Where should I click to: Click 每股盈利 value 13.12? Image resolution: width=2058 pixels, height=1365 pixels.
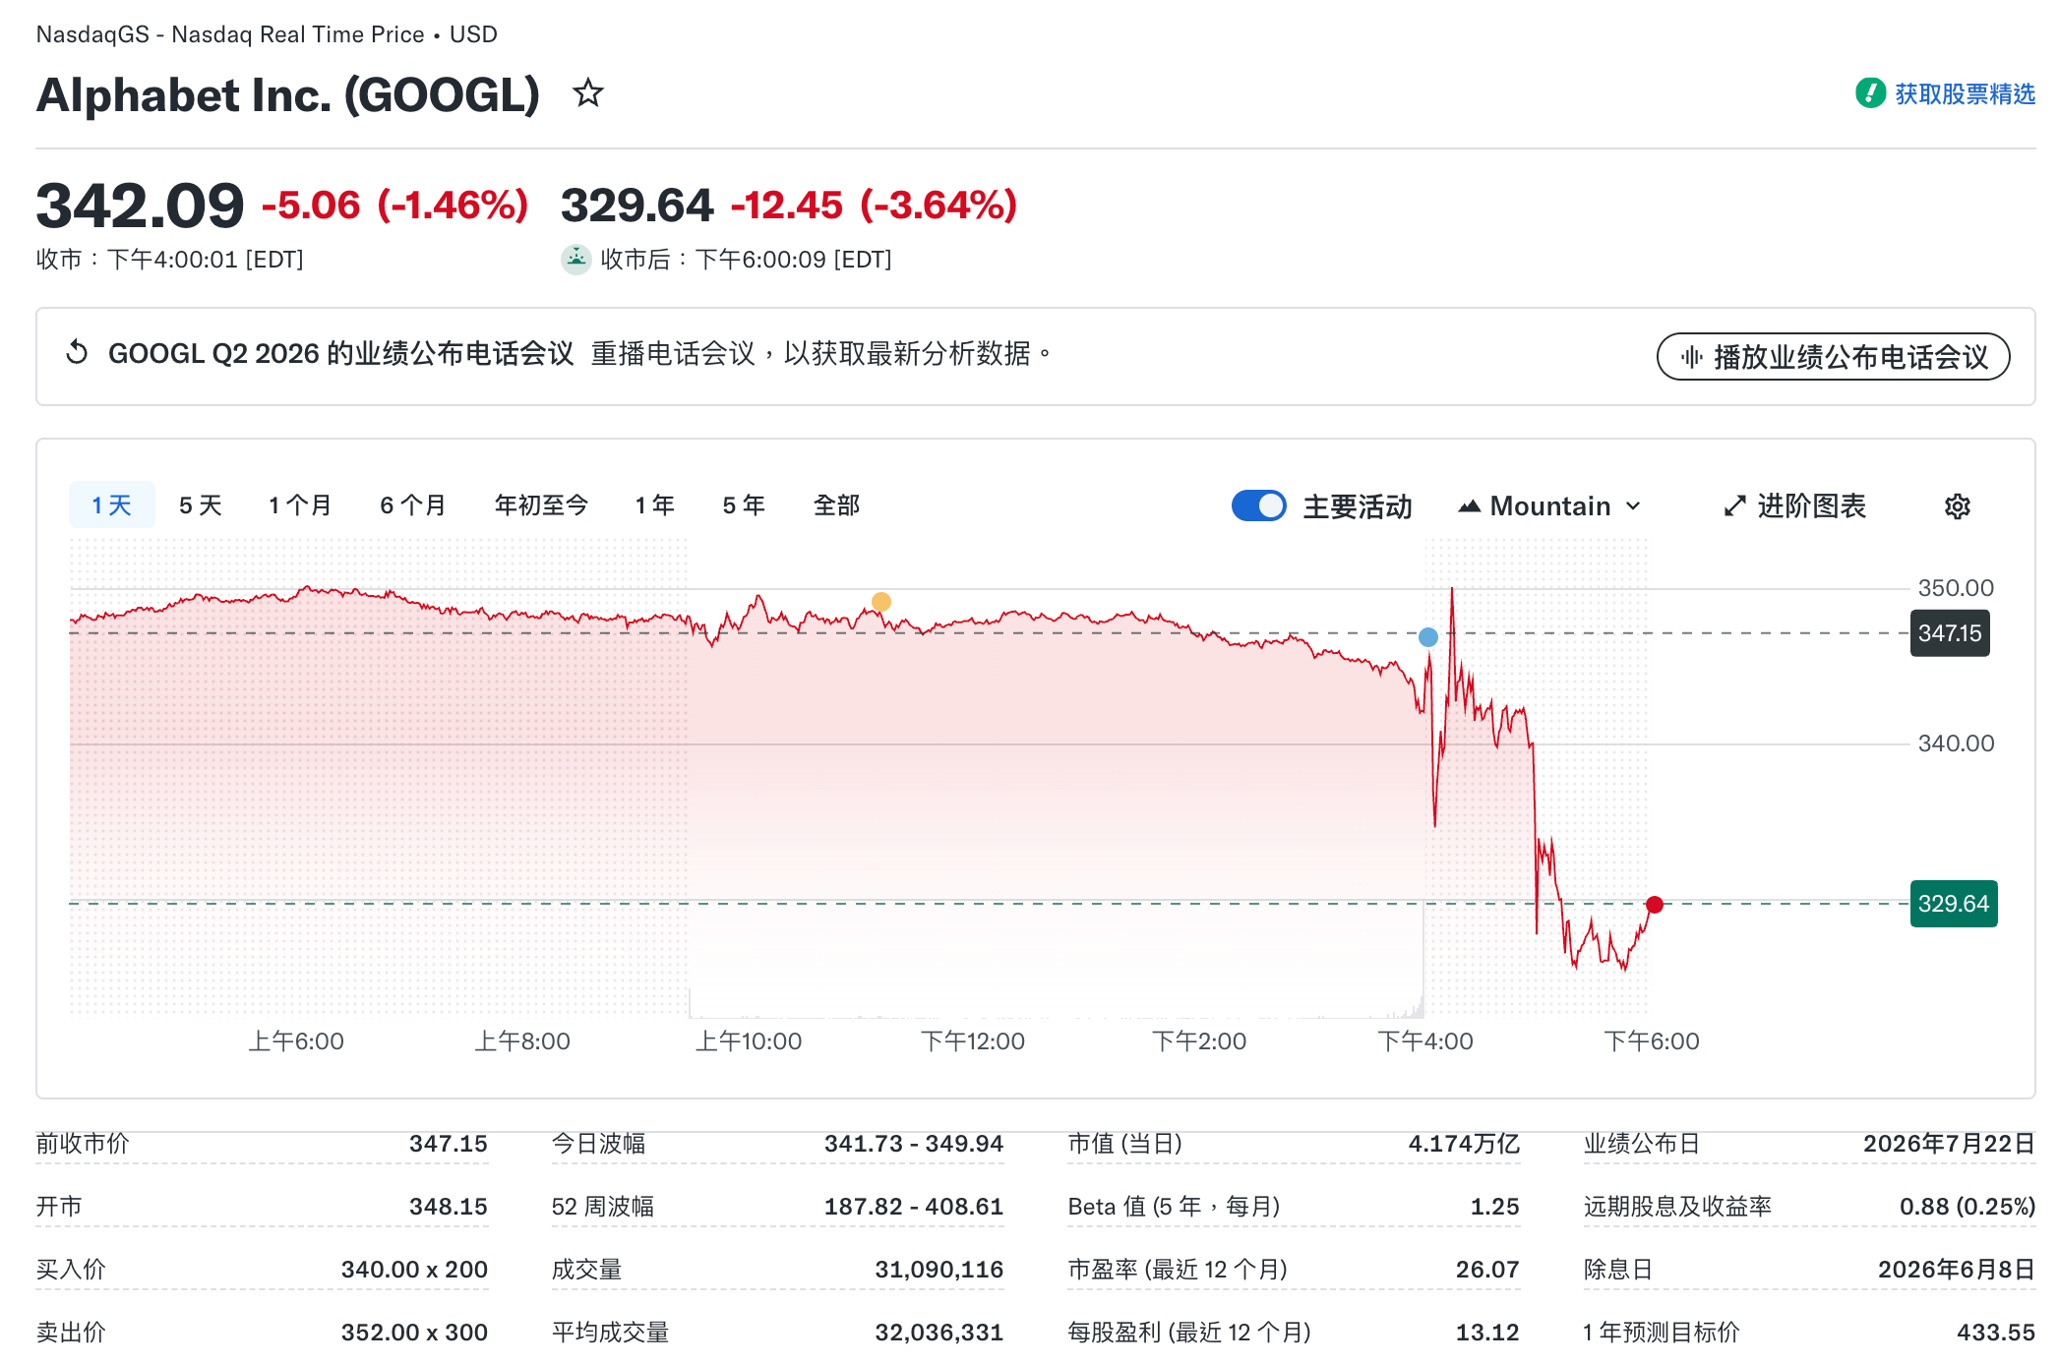pyautogui.click(x=1487, y=1333)
